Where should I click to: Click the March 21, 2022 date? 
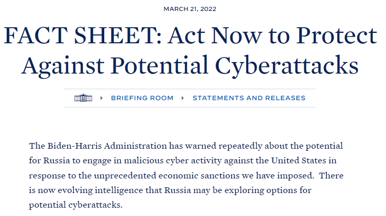190,9
